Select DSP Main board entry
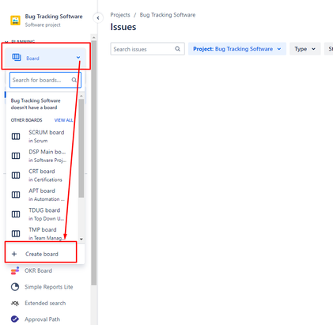 pos(42,156)
